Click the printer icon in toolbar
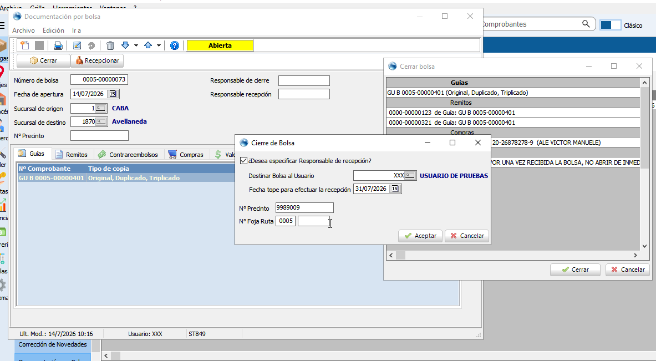 click(x=58, y=45)
